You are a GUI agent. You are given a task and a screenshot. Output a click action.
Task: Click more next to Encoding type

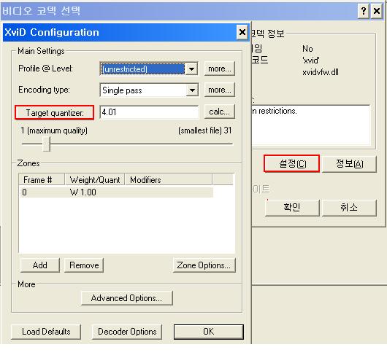(219, 90)
